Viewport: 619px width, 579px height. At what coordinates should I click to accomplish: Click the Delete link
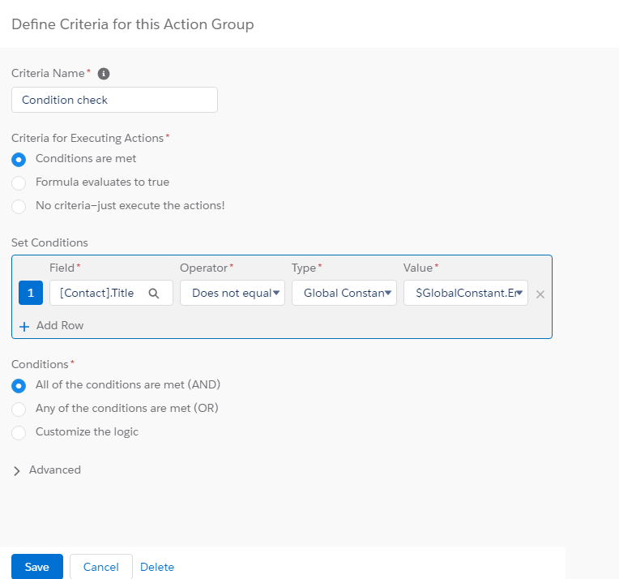click(x=157, y=567)
